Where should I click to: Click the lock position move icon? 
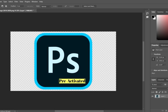coord(162,92)
